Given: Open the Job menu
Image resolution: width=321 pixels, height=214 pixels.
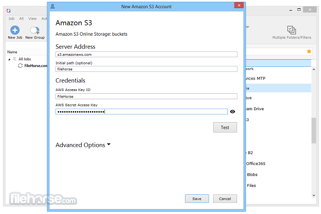Looking at the screenshot, I should [x=11, y=19].
